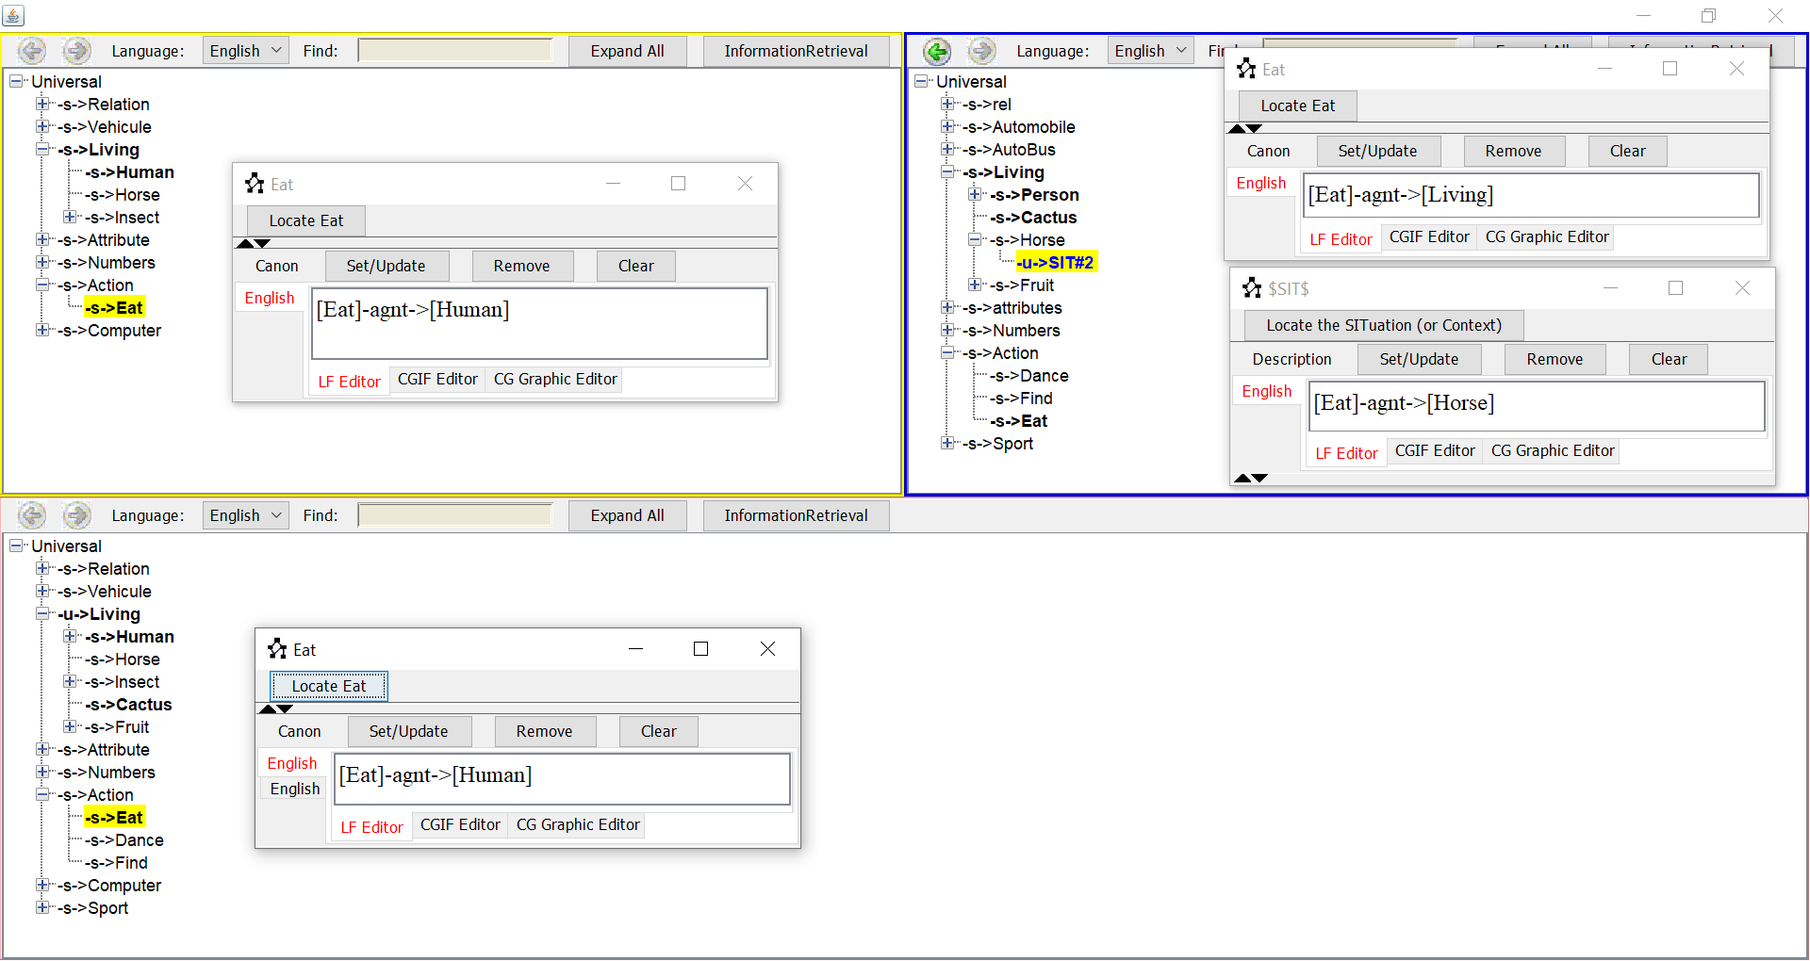Open CG Graphic Editor tab in top-right Eat dialog

(1547, 236)
